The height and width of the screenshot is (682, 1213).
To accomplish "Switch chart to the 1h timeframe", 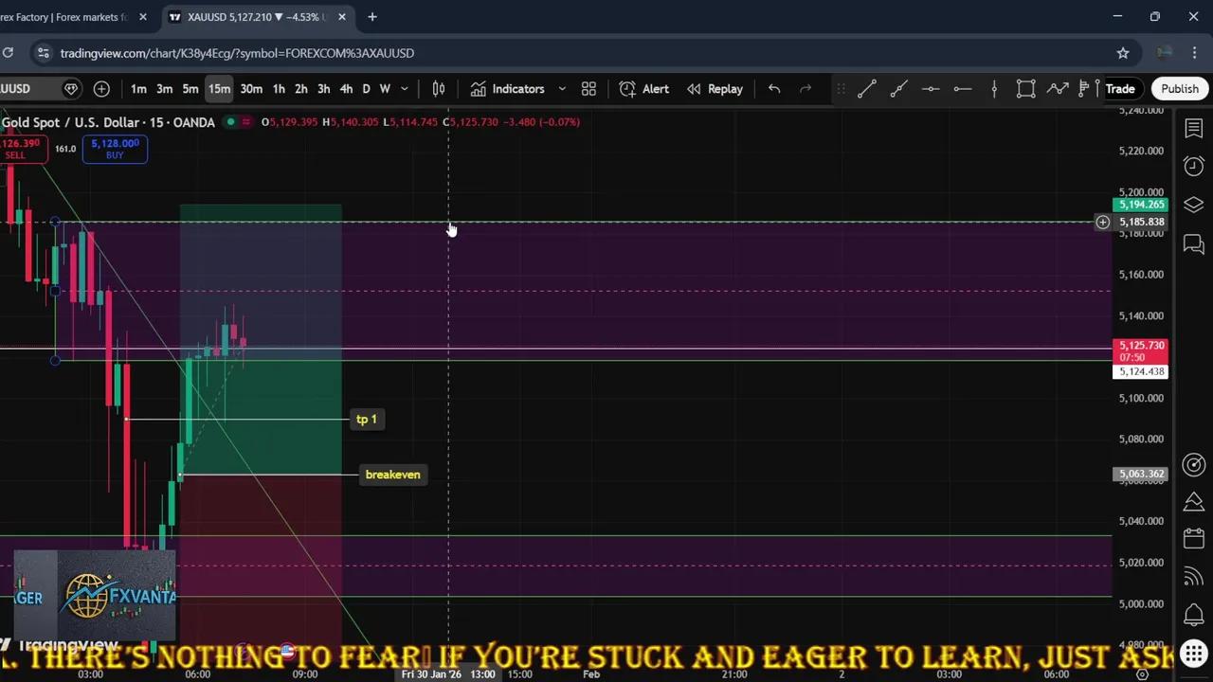I will (x=279, y=89).
